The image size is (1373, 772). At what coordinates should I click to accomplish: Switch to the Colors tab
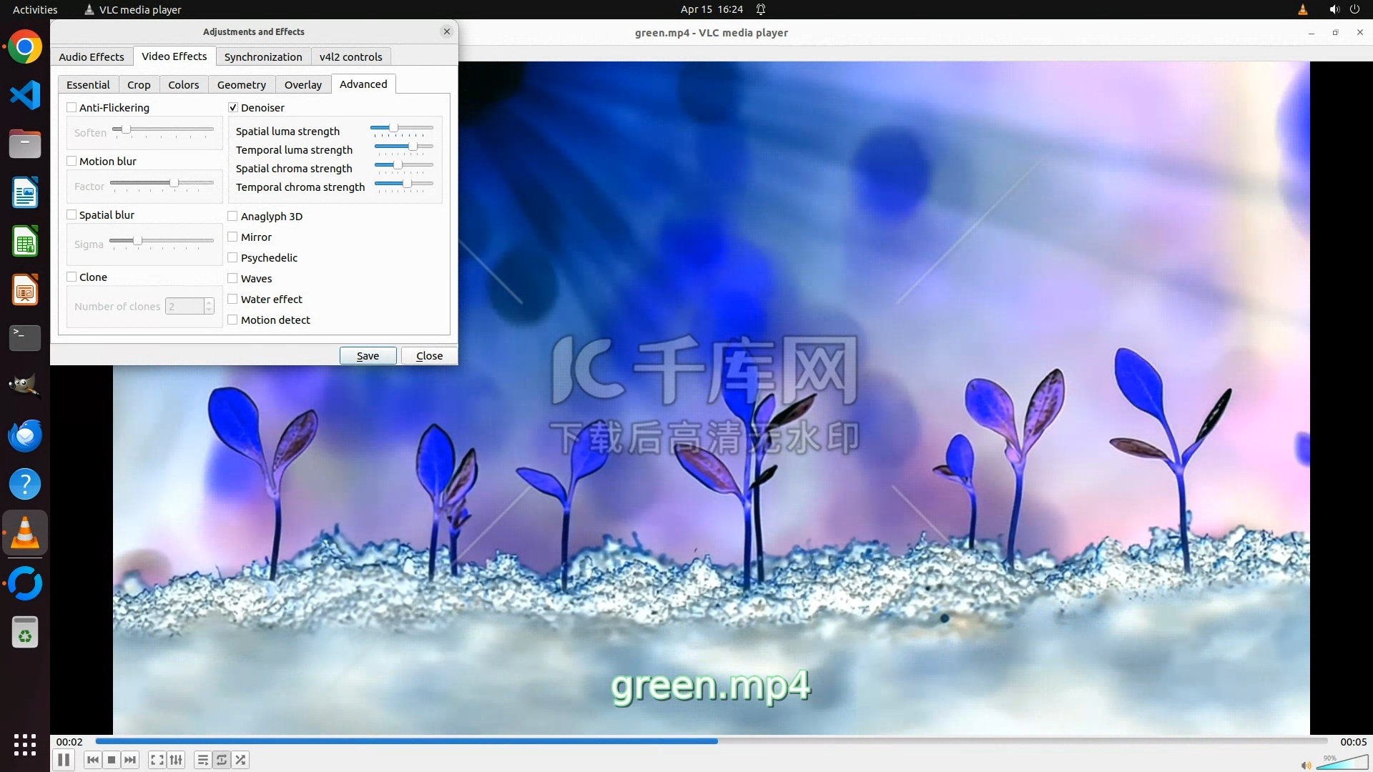pos(183,84)
